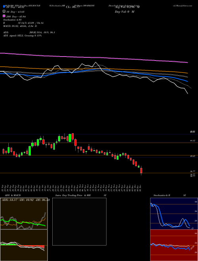Select the '20 Day = 40.32' legend text
The height and width of the screenshot is (261, 198).
[x=15, y=7]
